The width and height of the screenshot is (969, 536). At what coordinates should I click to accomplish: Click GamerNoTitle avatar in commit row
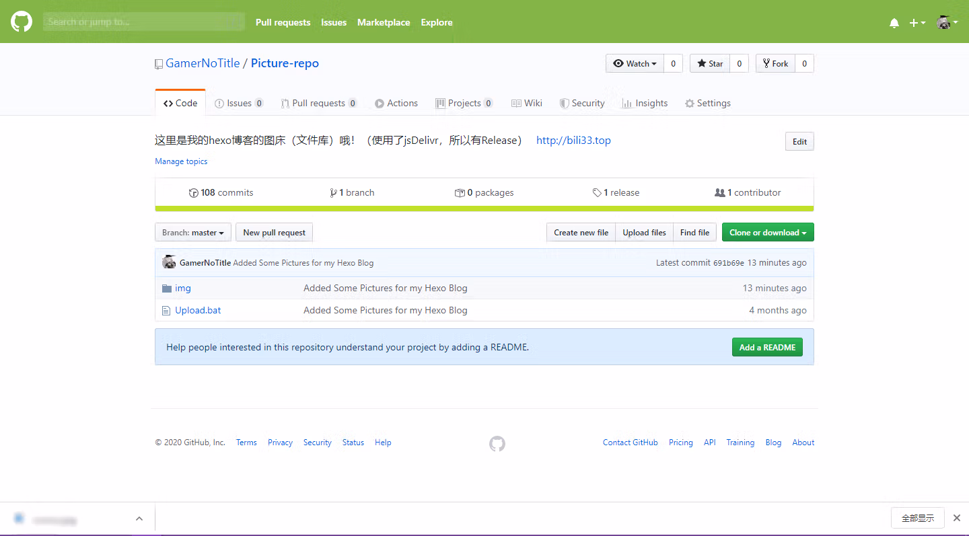[x=169, y=262]
